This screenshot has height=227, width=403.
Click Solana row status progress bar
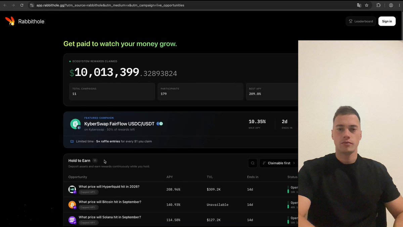tap(288, 220)
